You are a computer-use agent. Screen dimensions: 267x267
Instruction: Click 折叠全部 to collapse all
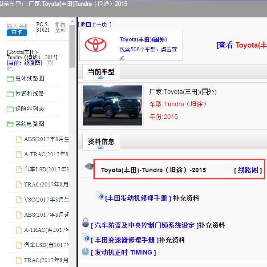pyautogui.click(x=60, y=27)
